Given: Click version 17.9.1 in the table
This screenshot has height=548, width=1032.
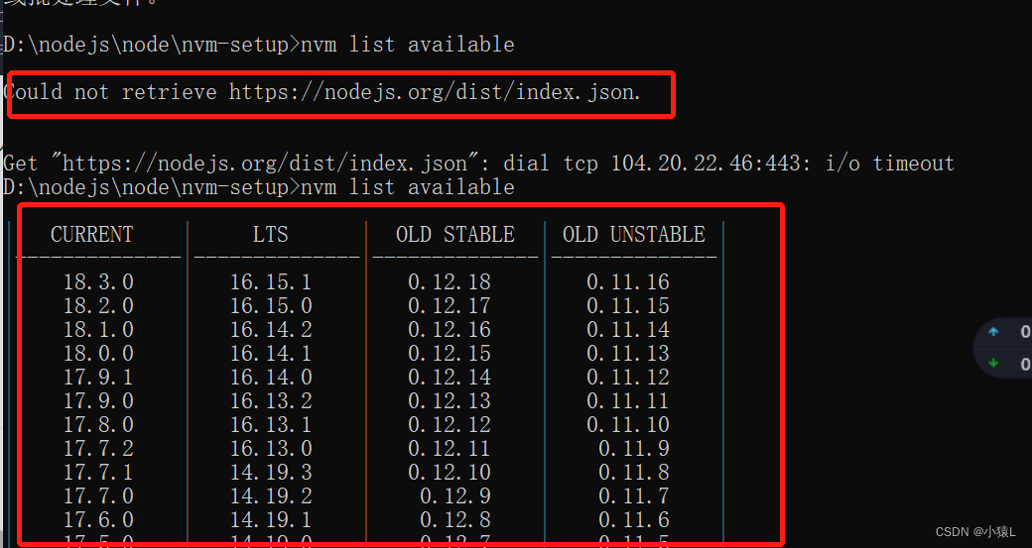Looking at the screenshot, I should tap(98, 378).
